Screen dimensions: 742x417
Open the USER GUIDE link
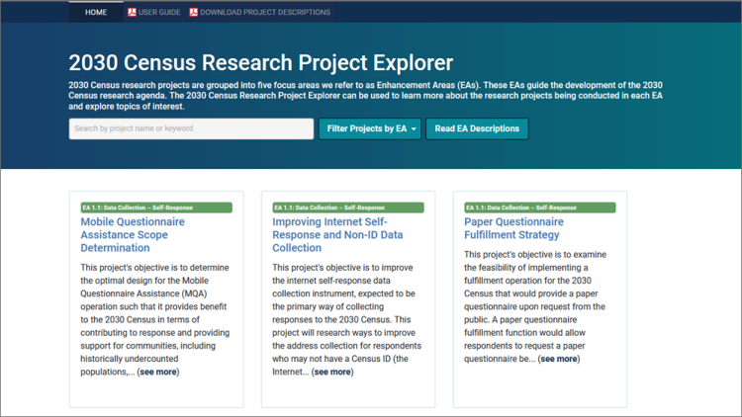pyautogui.click(x=159, y=12)
